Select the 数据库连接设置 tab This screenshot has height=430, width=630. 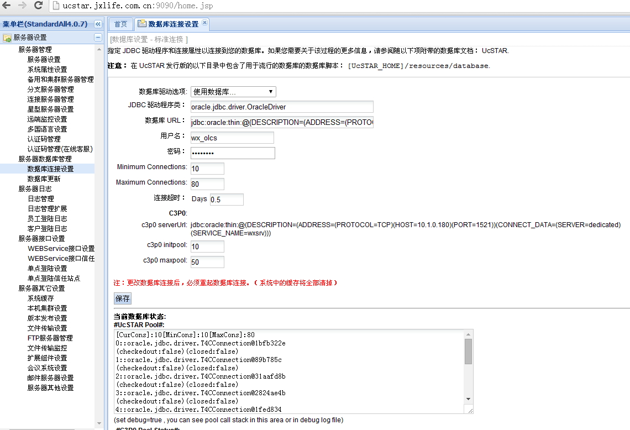(173, 24)
